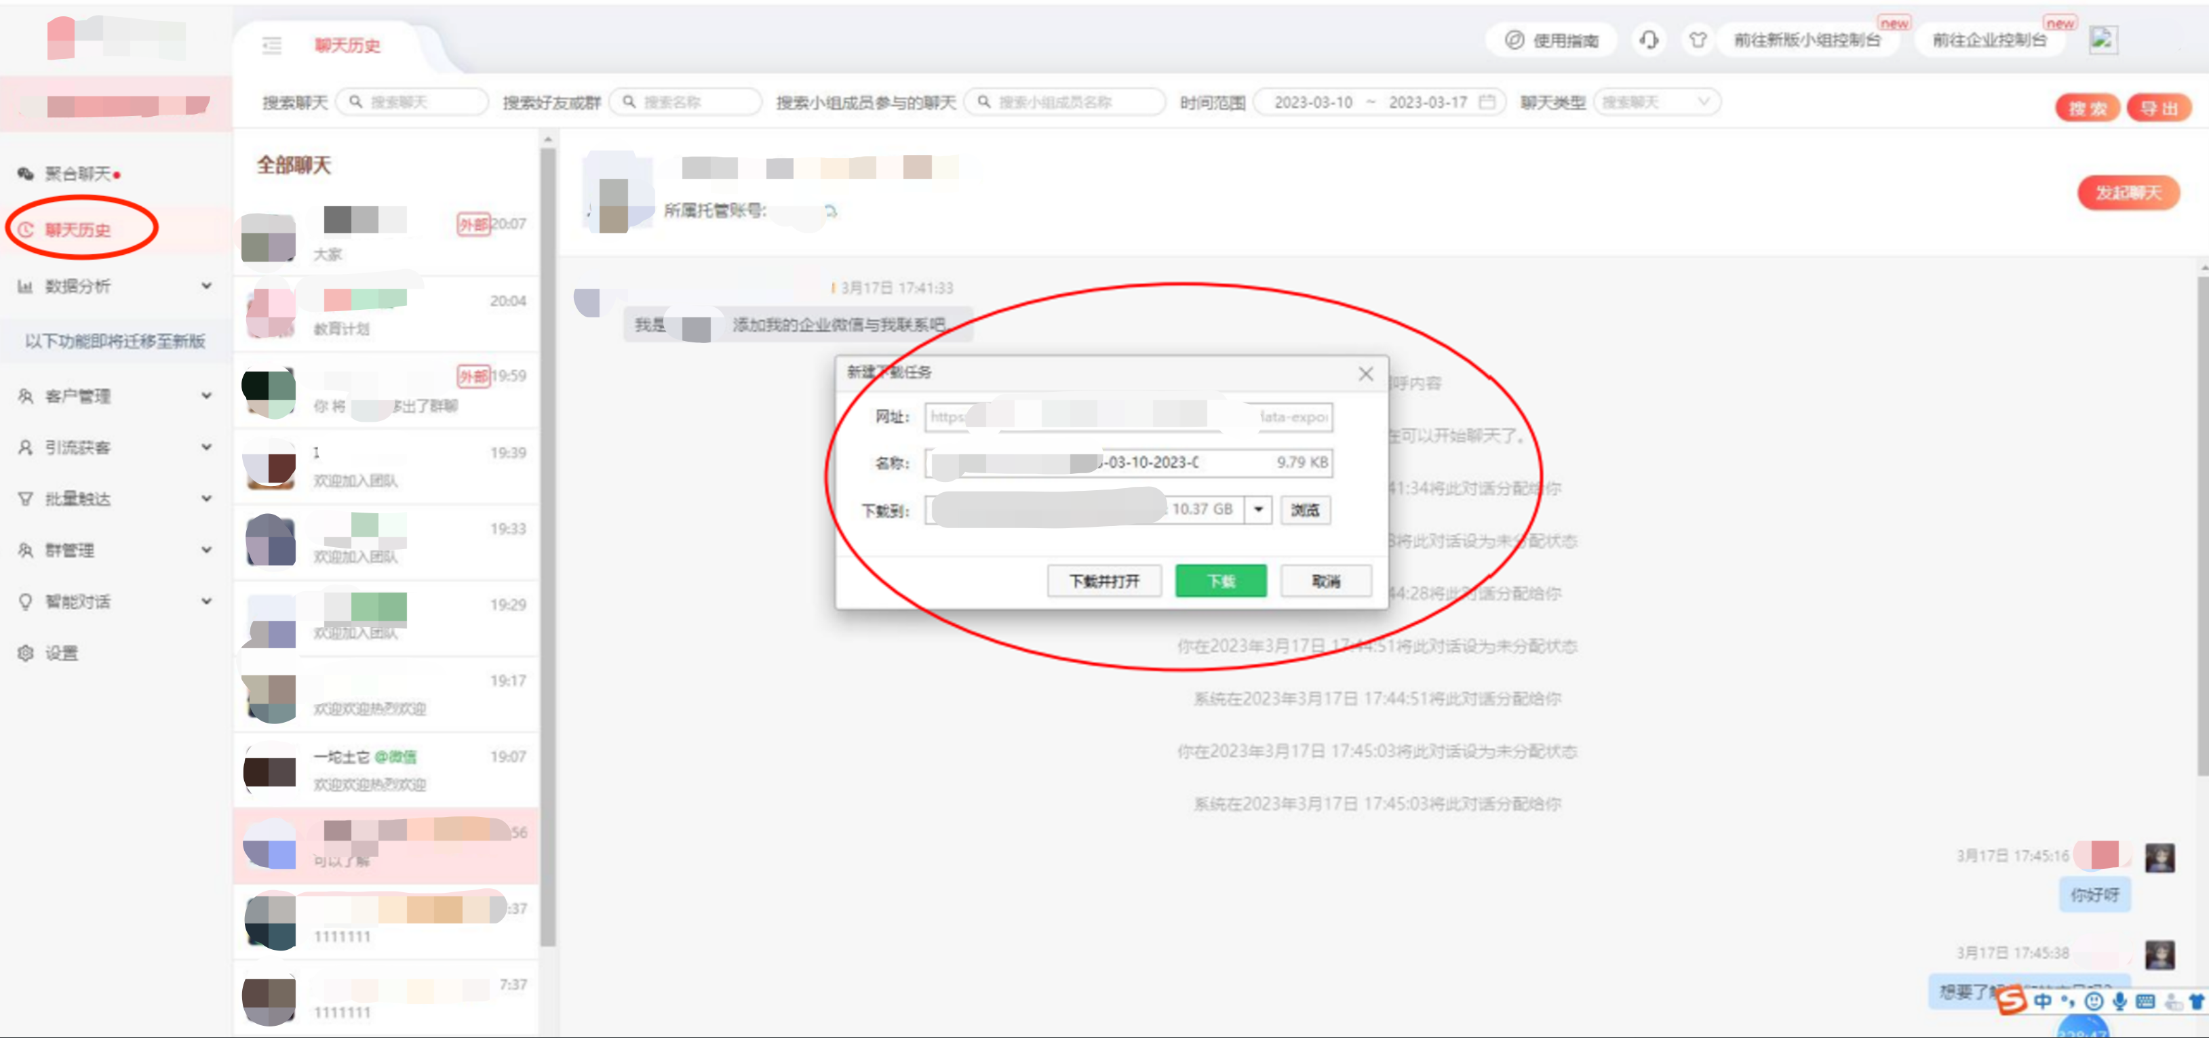This screenshot has width=2209, height=1038.
Task: Open the 下载到 path dropdown arrow
Action: 1258,510
